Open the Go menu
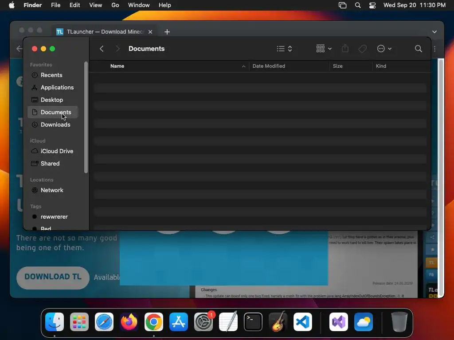 coord(115,5)
